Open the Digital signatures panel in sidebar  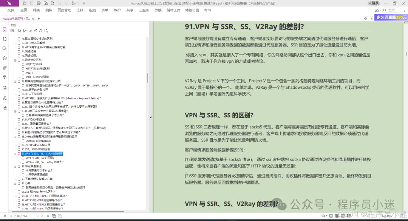(x=5, y=98)
